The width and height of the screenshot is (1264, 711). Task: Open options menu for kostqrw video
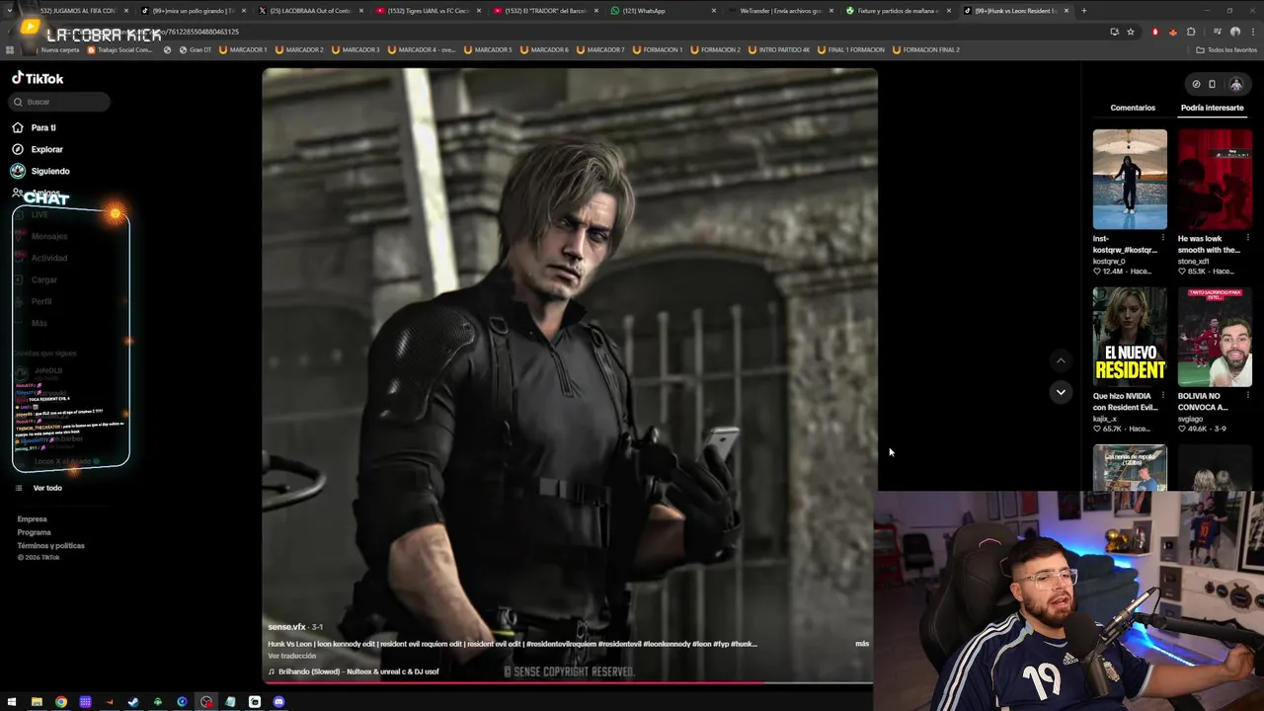tap(1162, 238)
